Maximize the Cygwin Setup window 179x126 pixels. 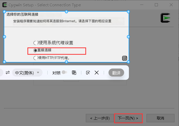point(156,5)
